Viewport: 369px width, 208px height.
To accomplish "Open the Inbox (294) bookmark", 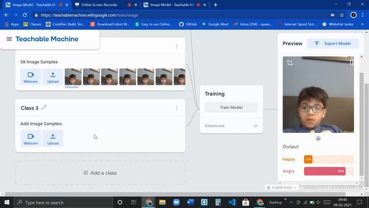I will tap(253, 24).
